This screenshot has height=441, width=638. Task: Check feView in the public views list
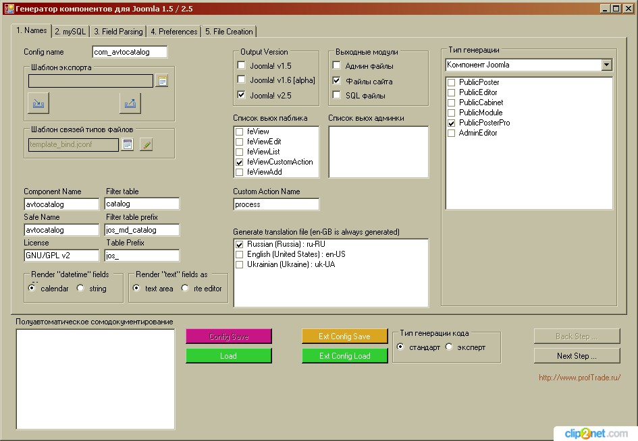pyautogui.click(x=239, y=131)
